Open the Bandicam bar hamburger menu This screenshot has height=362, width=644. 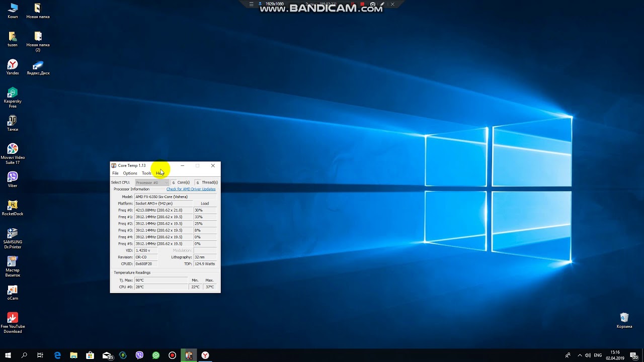point(252,4)
